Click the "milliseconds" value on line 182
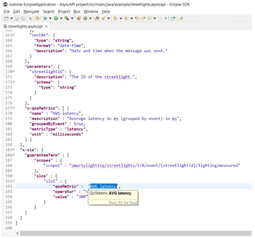The height and width of the screenshot is (238, 255). (x=67, y=134)
